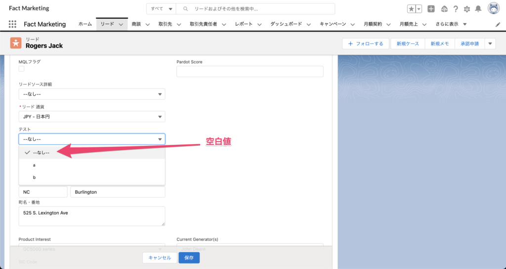This screenshot has width=506, height=269.
Task: Open the リード通貨 JPY picklist
Action: pyautogui.click(x=92, y=117)
